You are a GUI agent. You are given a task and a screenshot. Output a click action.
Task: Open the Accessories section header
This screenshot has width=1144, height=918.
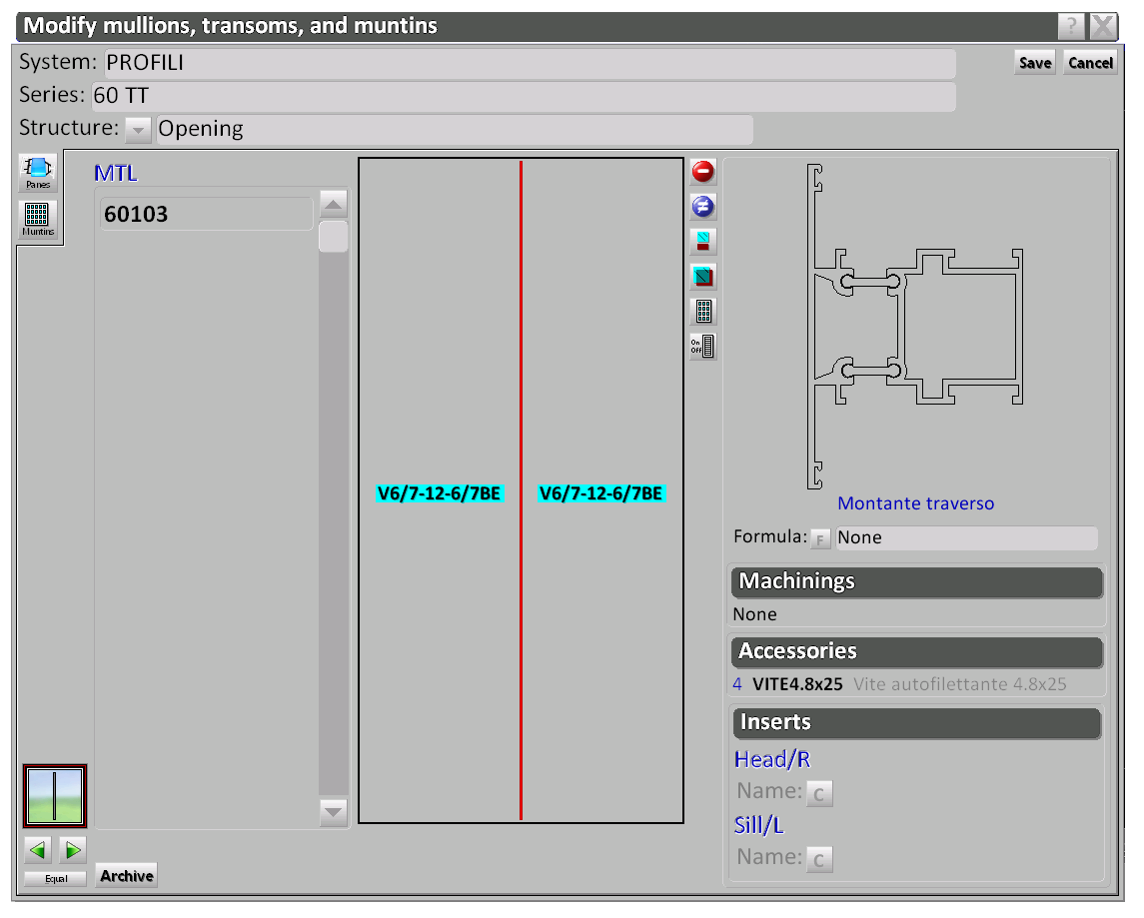point(917,652)
